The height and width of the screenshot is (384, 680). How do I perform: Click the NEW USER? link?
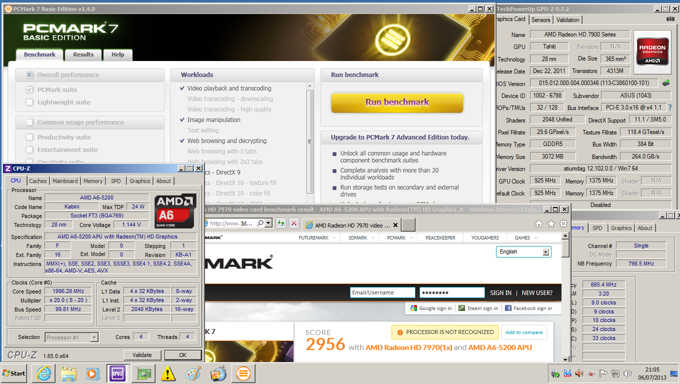tap(537, 293)
